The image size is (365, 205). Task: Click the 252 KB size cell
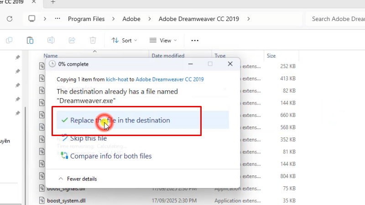(x=288, y=66)
